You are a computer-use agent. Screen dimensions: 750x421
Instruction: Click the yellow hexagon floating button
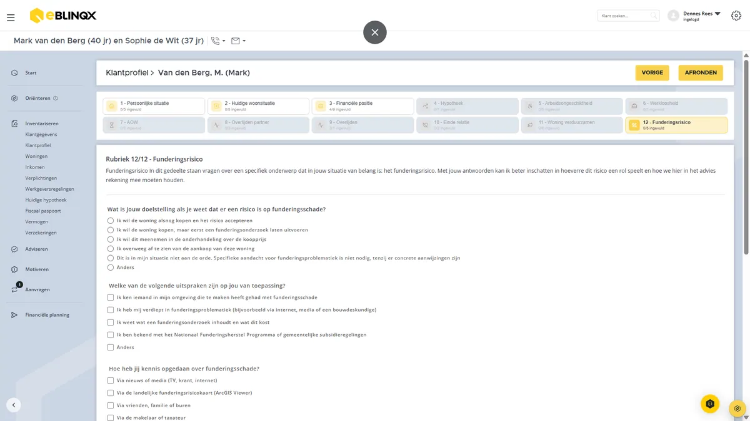tap(710, 404)
